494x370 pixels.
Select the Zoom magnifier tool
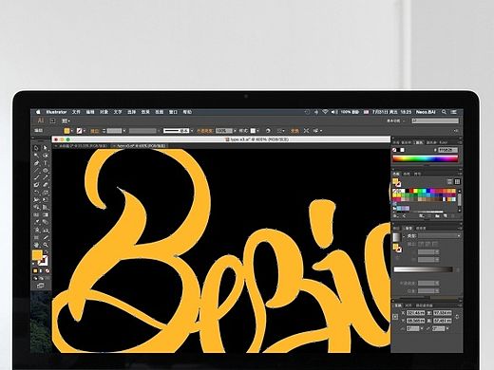(x=46, y=245)
